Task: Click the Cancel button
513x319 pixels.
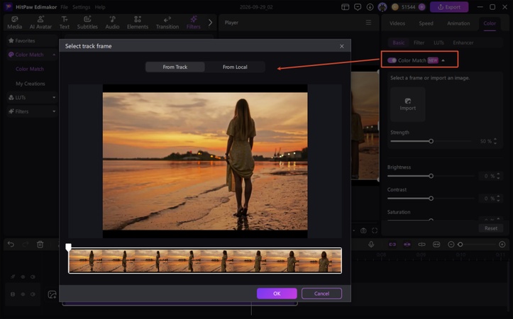Action: tap(321, 293)
